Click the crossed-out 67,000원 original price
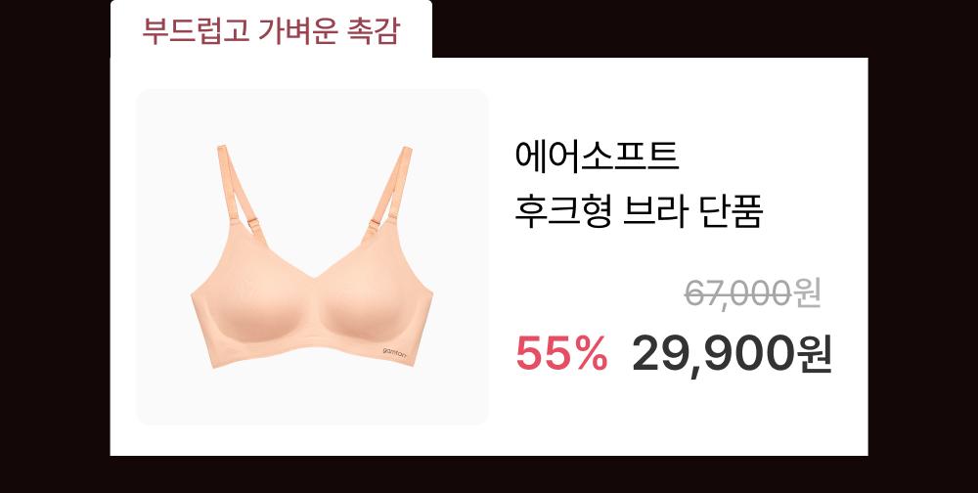The height and width of the screenshot is (493, 978). click(x=752, y=293)
